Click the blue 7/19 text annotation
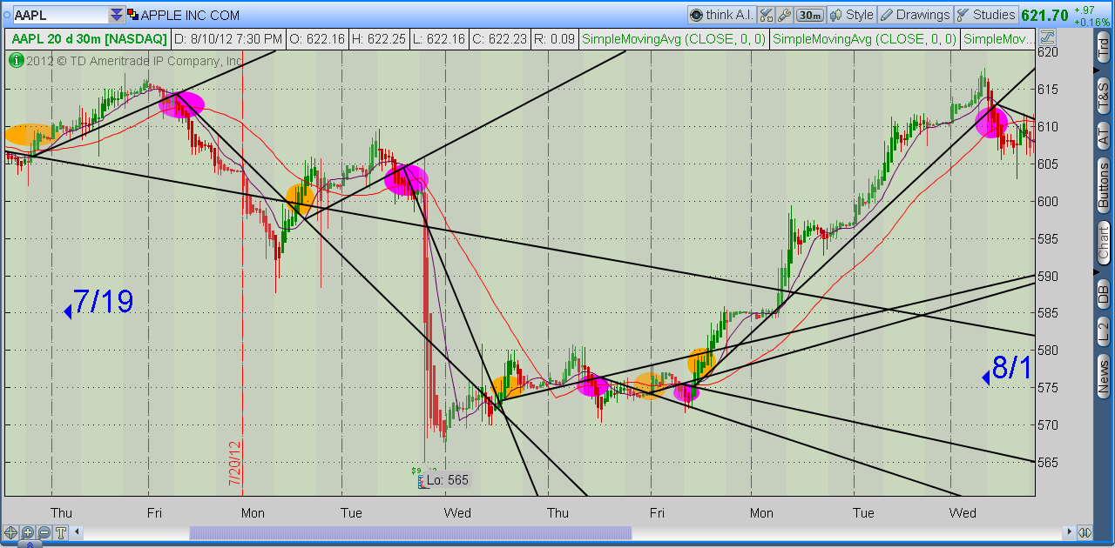This screenshot has height=548, width=1115. pos(103,302)
